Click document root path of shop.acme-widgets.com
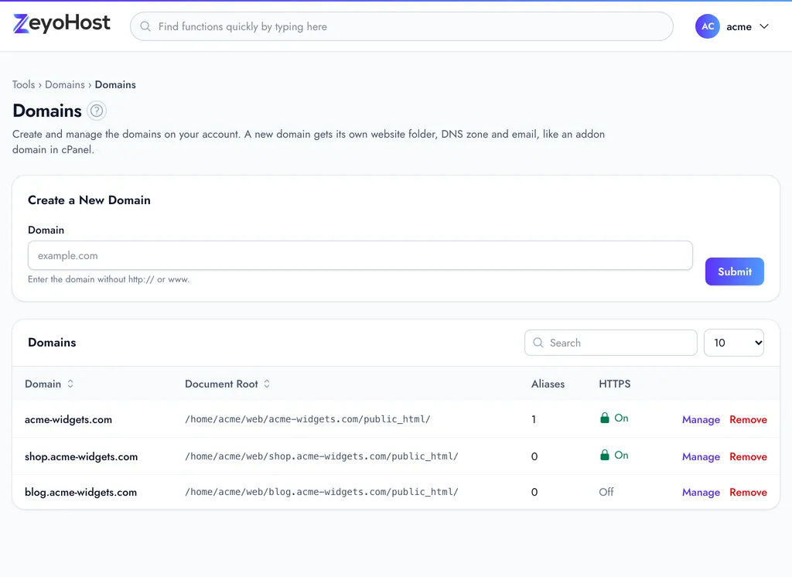Viewport: 792px width, 577px height. [x=322, y=456]
